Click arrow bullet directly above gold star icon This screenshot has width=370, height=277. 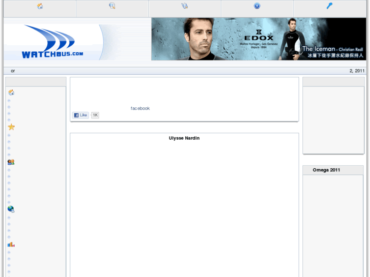[9, 120]
